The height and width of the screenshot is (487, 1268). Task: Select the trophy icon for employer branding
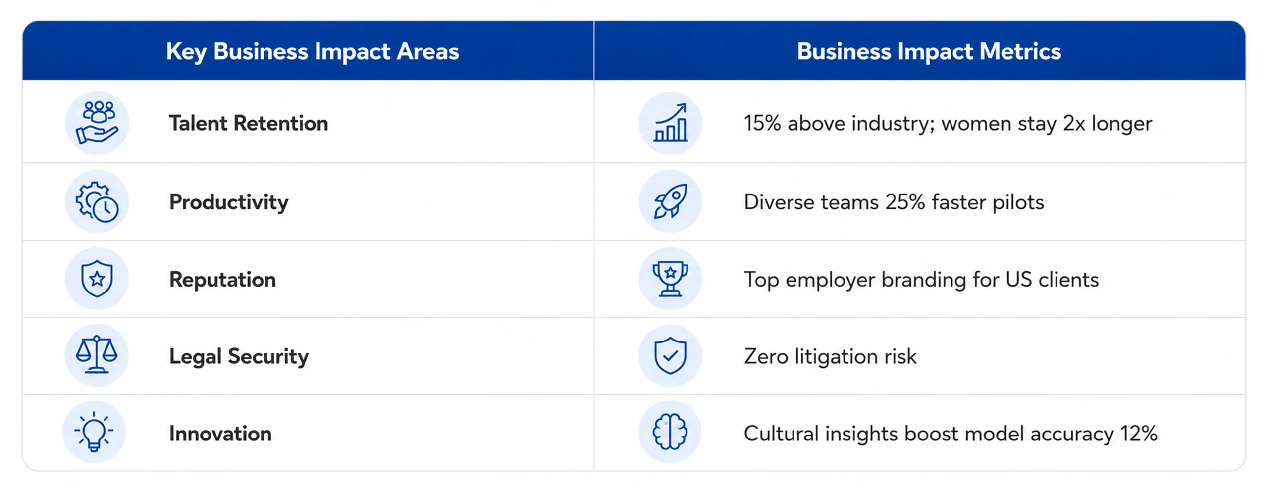[x=670, y=279]
